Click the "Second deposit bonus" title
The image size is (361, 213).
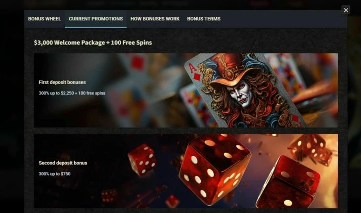[63, 163]
